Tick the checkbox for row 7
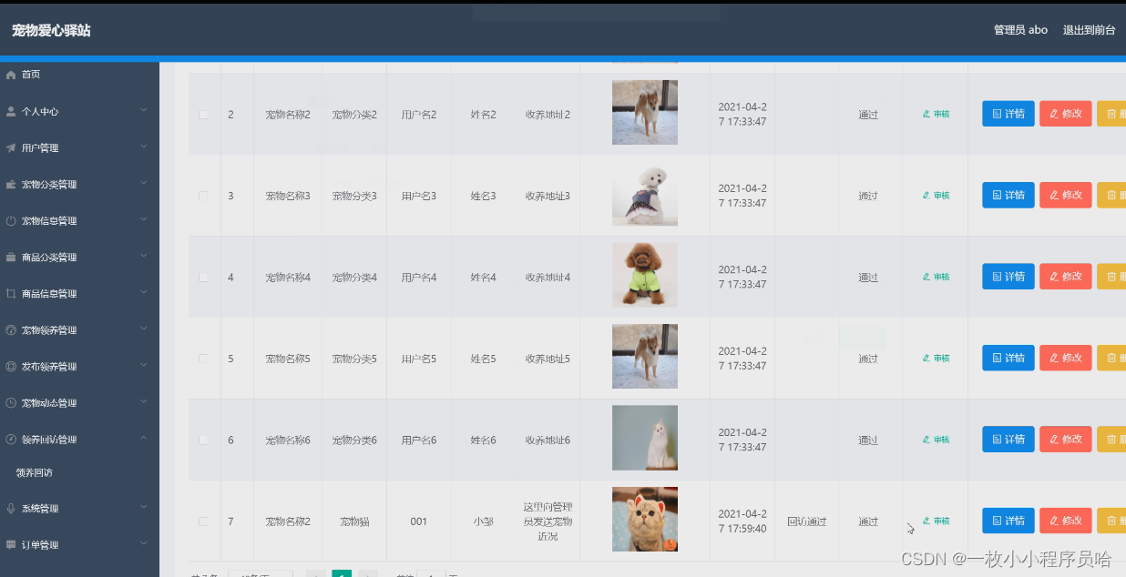This screenshot has height=577, width=1126. 203,521
